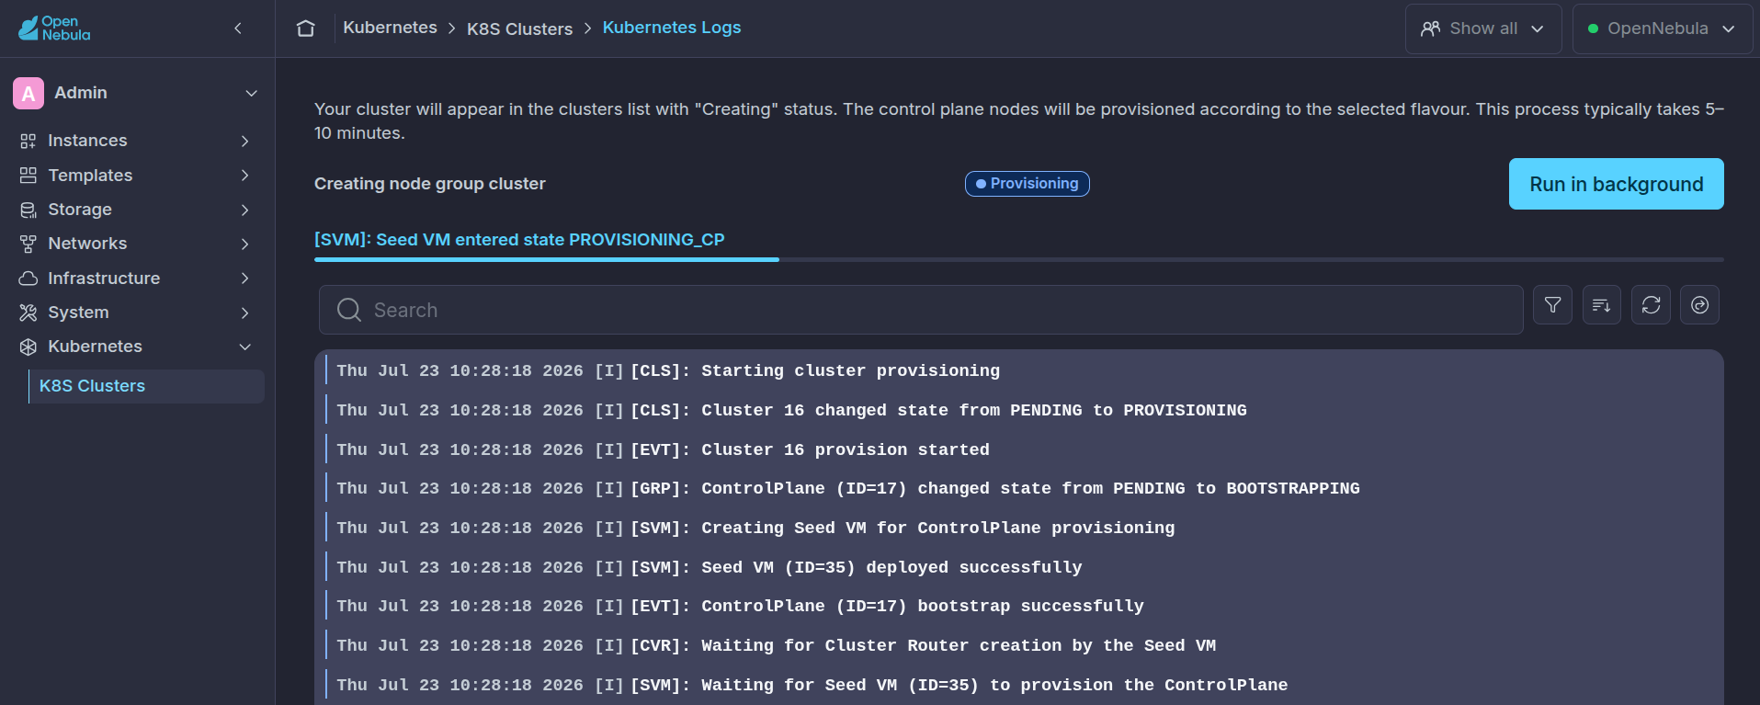The width and height of the screenshot is (1760, 705).
Task: Expand the Templates section
Action: (245, 175)
